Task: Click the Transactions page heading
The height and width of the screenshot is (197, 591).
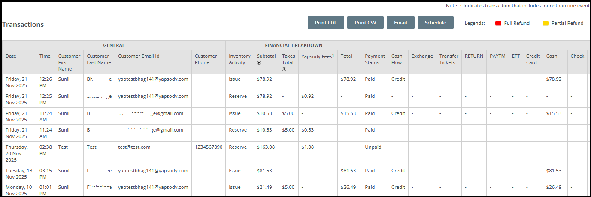Action: [x=23, y=24]
